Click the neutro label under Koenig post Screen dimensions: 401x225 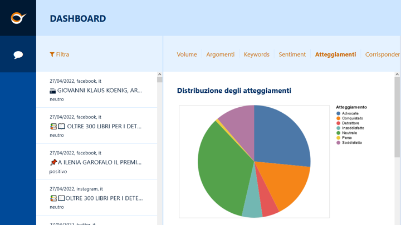[x=56, y=99]
